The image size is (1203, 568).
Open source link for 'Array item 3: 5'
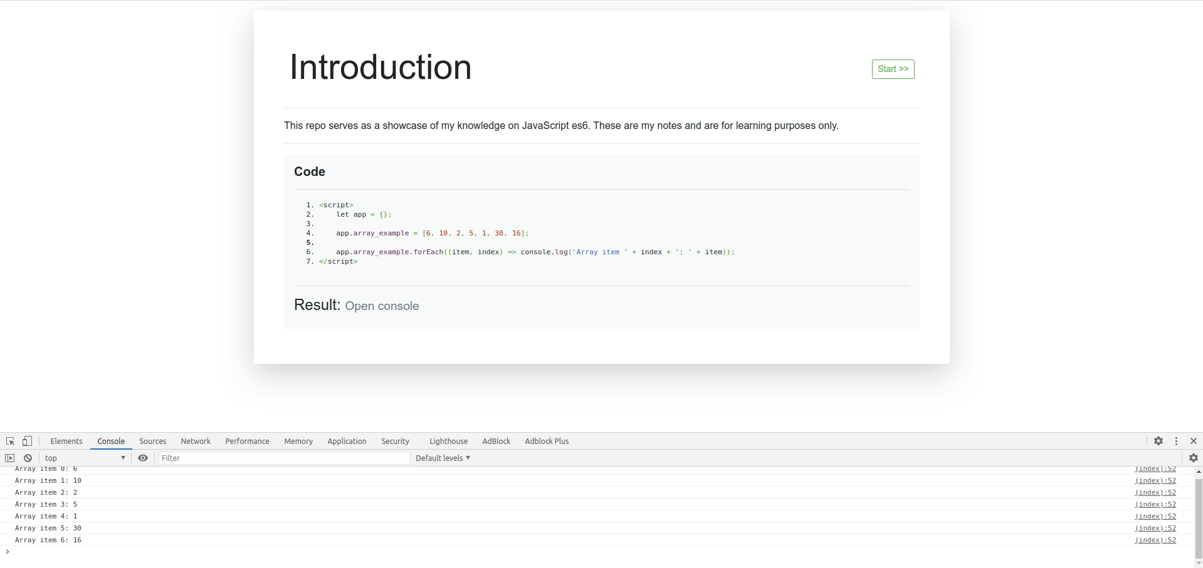1155,505
